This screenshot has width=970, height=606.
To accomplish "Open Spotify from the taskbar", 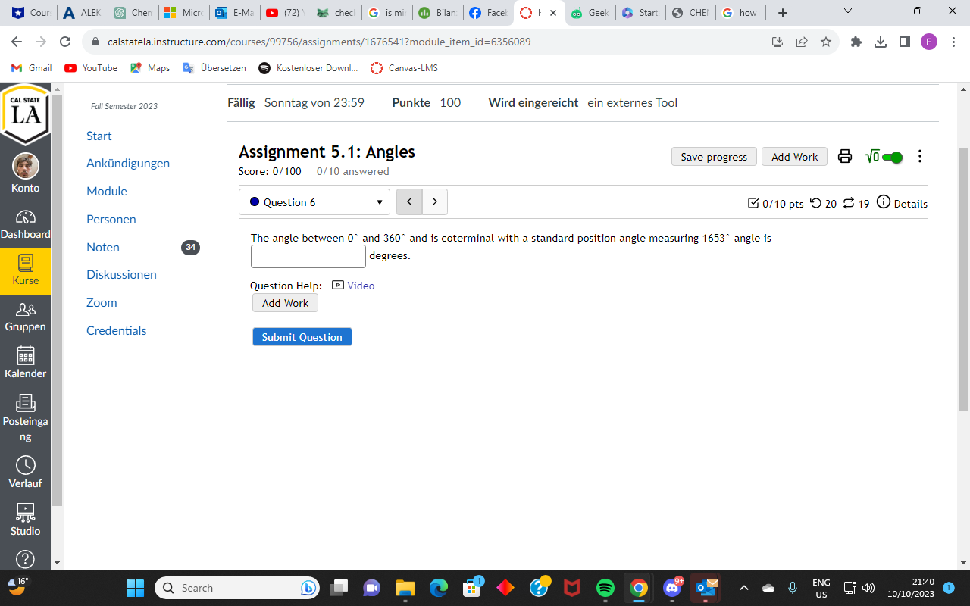I will coord(605,588).
